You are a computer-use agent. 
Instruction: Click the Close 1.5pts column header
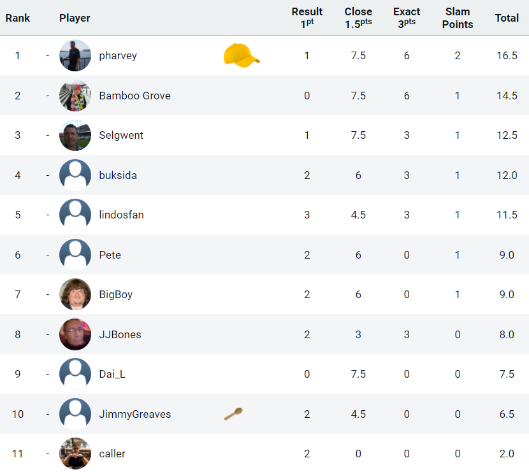pyautogui.click(x=358, y=18)
